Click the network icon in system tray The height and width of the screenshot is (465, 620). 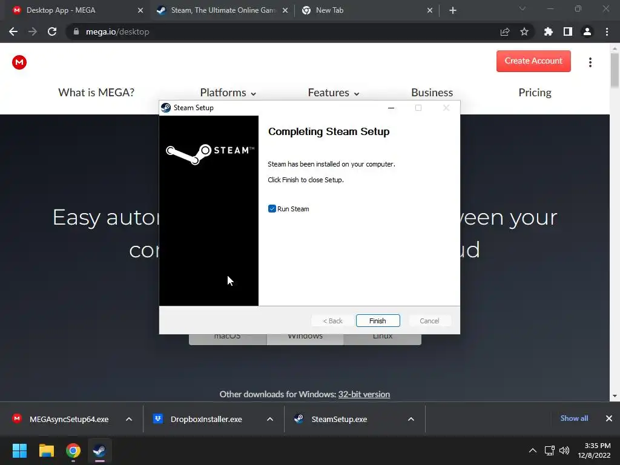549,450
